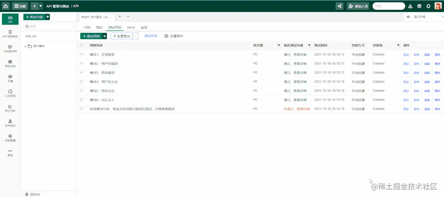The width and height of the screenshot is (444, 197).
Task: Uncheck the 情况2: 用户名错误 checkbox
Action: [82, 63]
